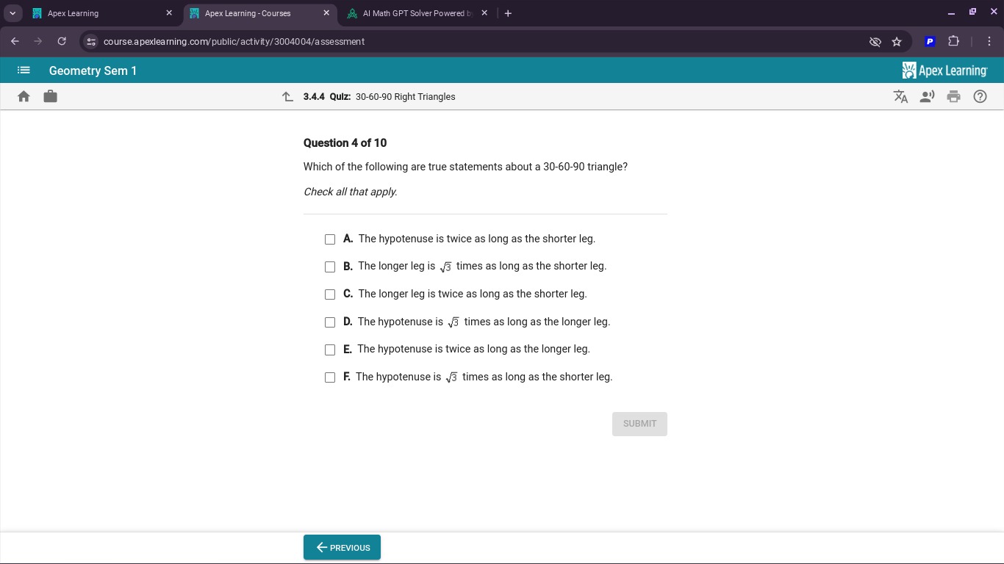This screenshot has width=1004, height=564.
Task: Open the help question-mark icon
Action: click(x=980, y=96)
